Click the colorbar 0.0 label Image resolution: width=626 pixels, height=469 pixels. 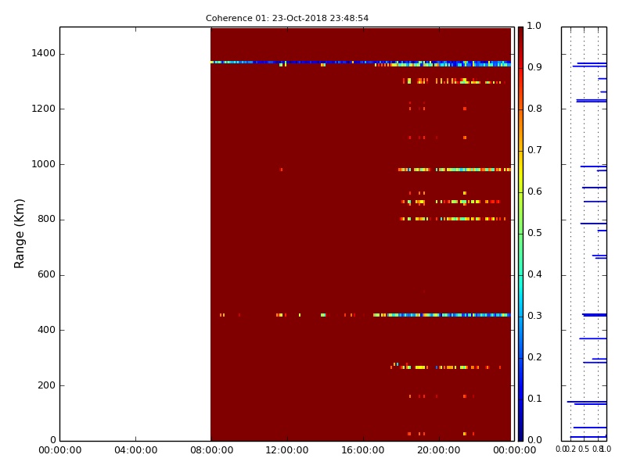click(534, 440)
